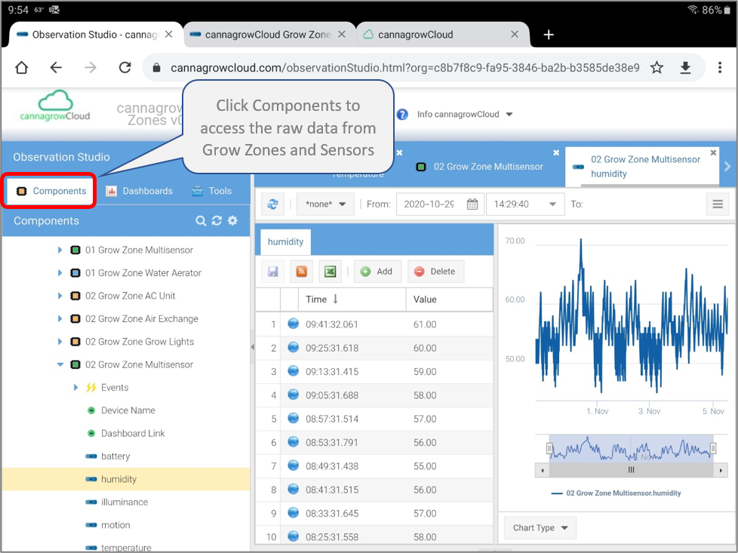Open the calendar date picker icon
Image resolution: width=738 pixels, height=553 pixels.
(x=472, y=204)
